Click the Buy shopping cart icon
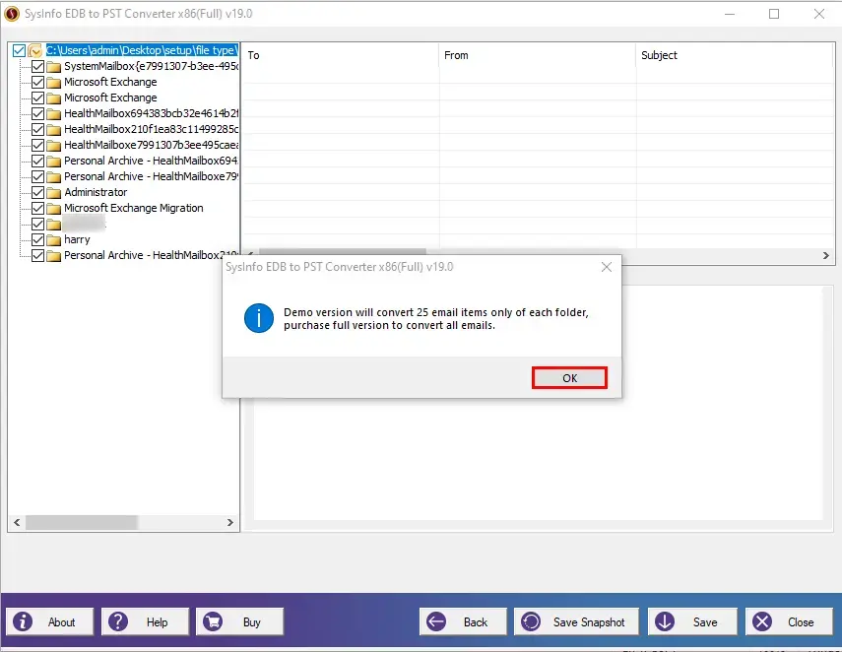Image resolution: width=842 pixels, height=652 pixels. click(213, 621)
